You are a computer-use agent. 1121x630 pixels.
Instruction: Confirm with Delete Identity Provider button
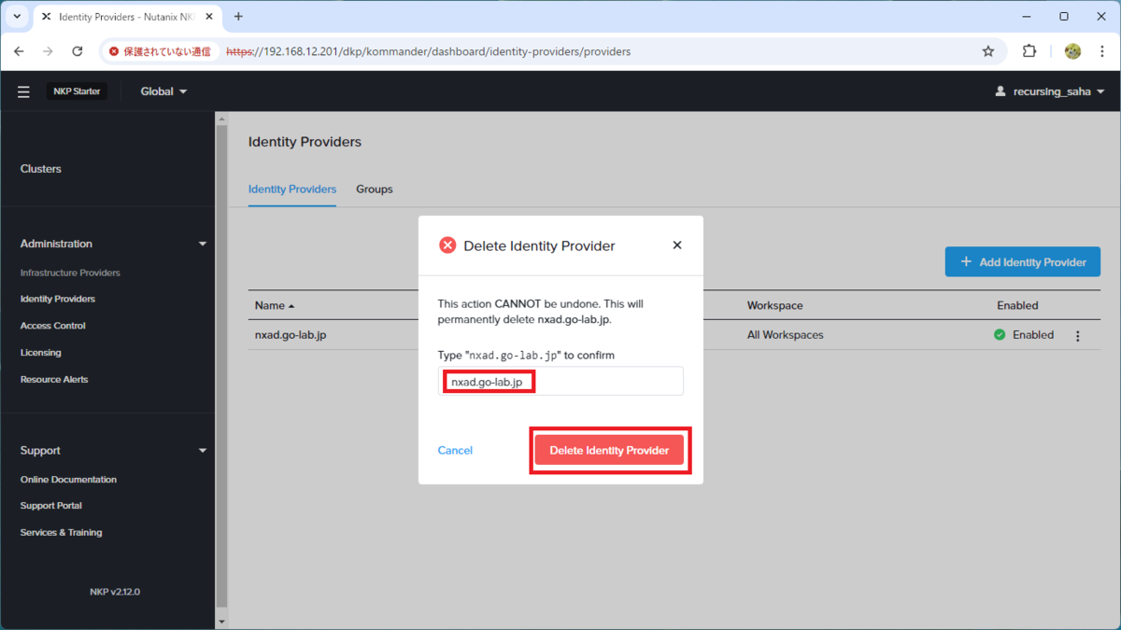(x=609, y=451)
